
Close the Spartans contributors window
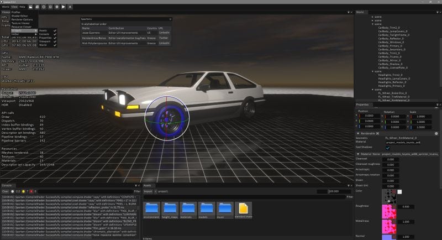[x=170, y=19]
